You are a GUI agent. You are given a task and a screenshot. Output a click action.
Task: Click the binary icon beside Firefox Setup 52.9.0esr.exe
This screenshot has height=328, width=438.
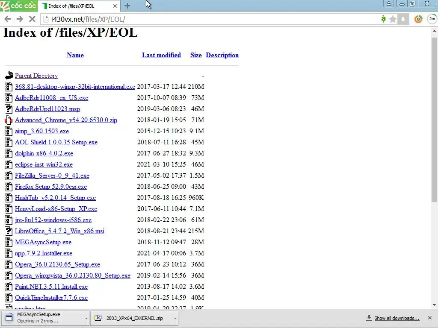point(9,187)
